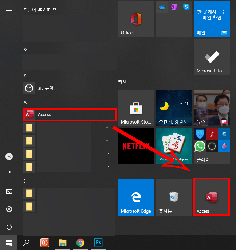Click the 최근에 추가한 앱 header
Screen dimensions: 236x250
pyautogui.click(x=40, y=10)
